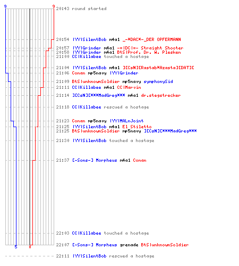Click BtS|Prof. Dr. W. Plesken name

pyautogui.click(x=149, y=52)
